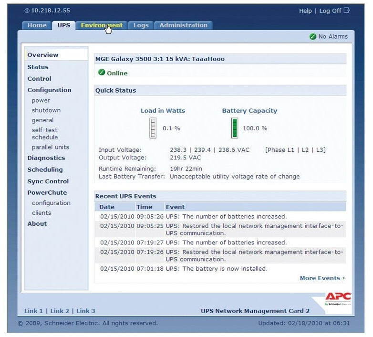Image resolution: width=373 pixels, height=337 pixels.
Task: Open the Administration tab
Action: [183, 25]
